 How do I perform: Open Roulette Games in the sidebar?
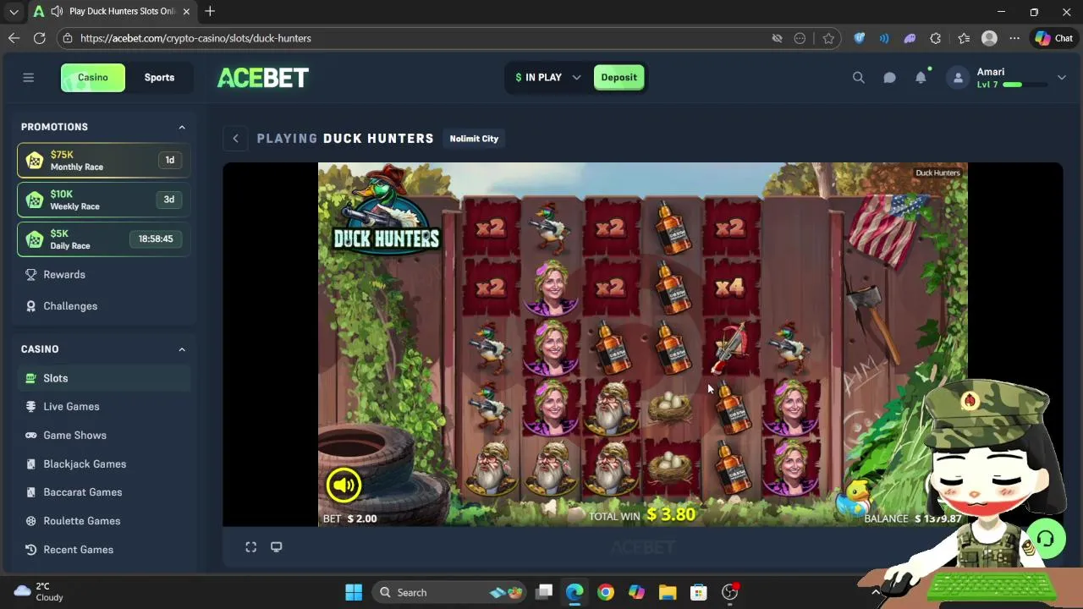(103, 521)
